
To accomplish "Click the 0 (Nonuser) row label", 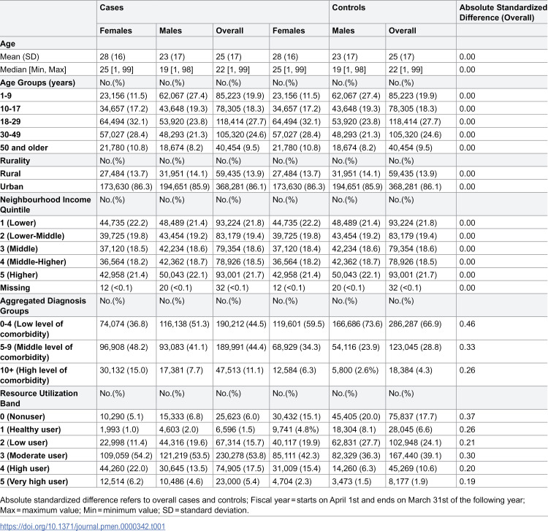I will point(23,416).
